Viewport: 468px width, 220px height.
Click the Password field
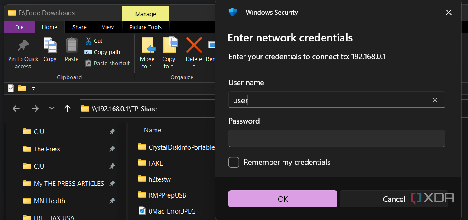coord(336,138)
